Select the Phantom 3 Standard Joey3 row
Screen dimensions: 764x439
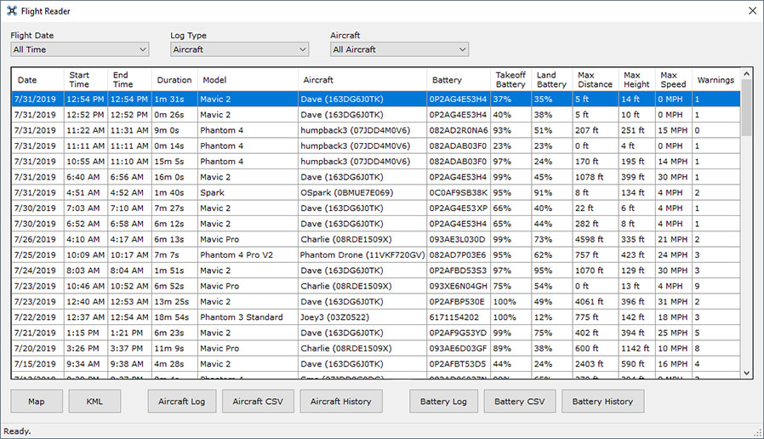pyautogui.click(x=376, y=317)
